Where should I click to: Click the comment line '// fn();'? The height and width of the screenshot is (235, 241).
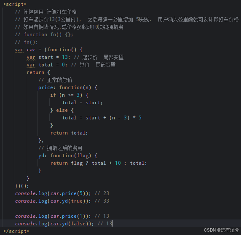(26, 42)
